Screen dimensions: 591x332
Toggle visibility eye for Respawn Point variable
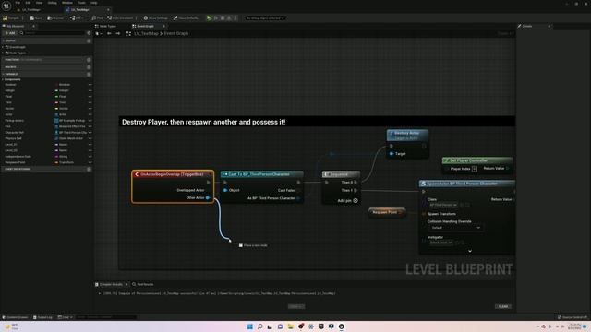tap(90, 162)
